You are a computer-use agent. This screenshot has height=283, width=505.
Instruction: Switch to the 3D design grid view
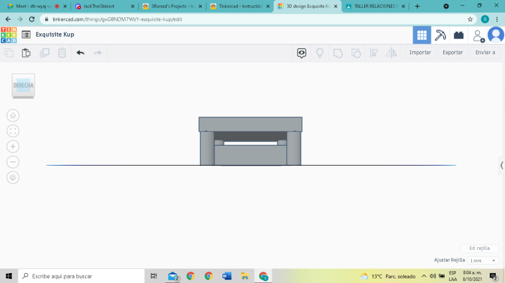[x=422, y=35]
